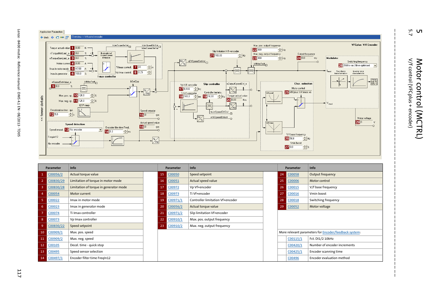Follow the Encoder/feedback system link
This screenshot has height=307, width=434.
(x=341, y=232)
